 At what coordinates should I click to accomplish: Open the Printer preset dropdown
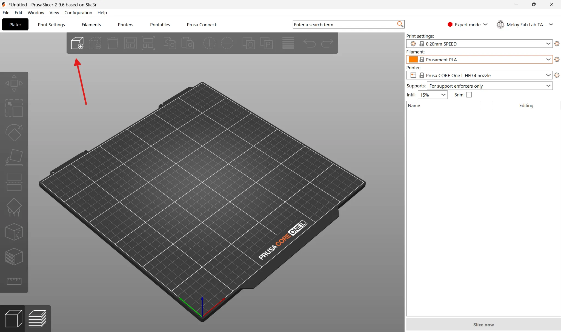(479, 75)
